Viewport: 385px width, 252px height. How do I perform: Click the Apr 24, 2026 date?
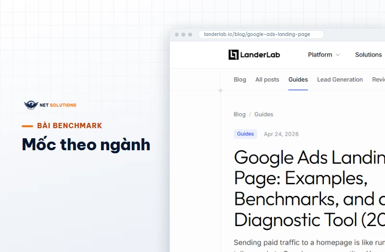pyautogui.click(x=281, y=134)
